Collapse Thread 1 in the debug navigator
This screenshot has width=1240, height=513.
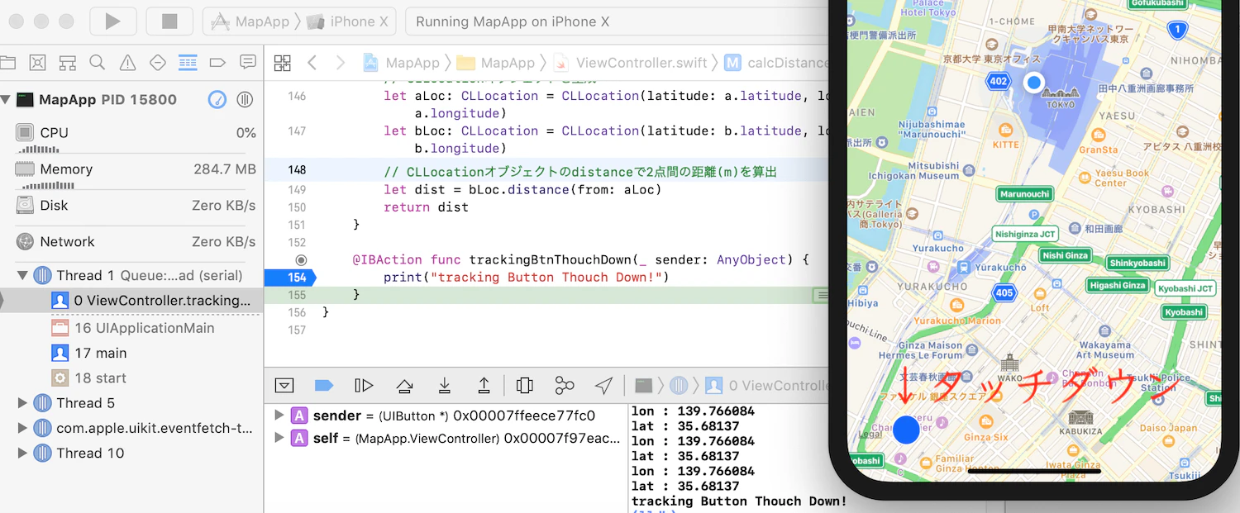[22, 276]
